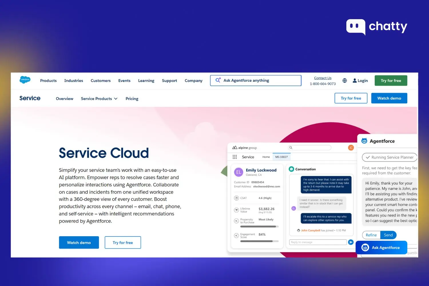Viewport: 429px width, 286px height.
Task: Open the Overview tab
Action: tap(64, 99)
